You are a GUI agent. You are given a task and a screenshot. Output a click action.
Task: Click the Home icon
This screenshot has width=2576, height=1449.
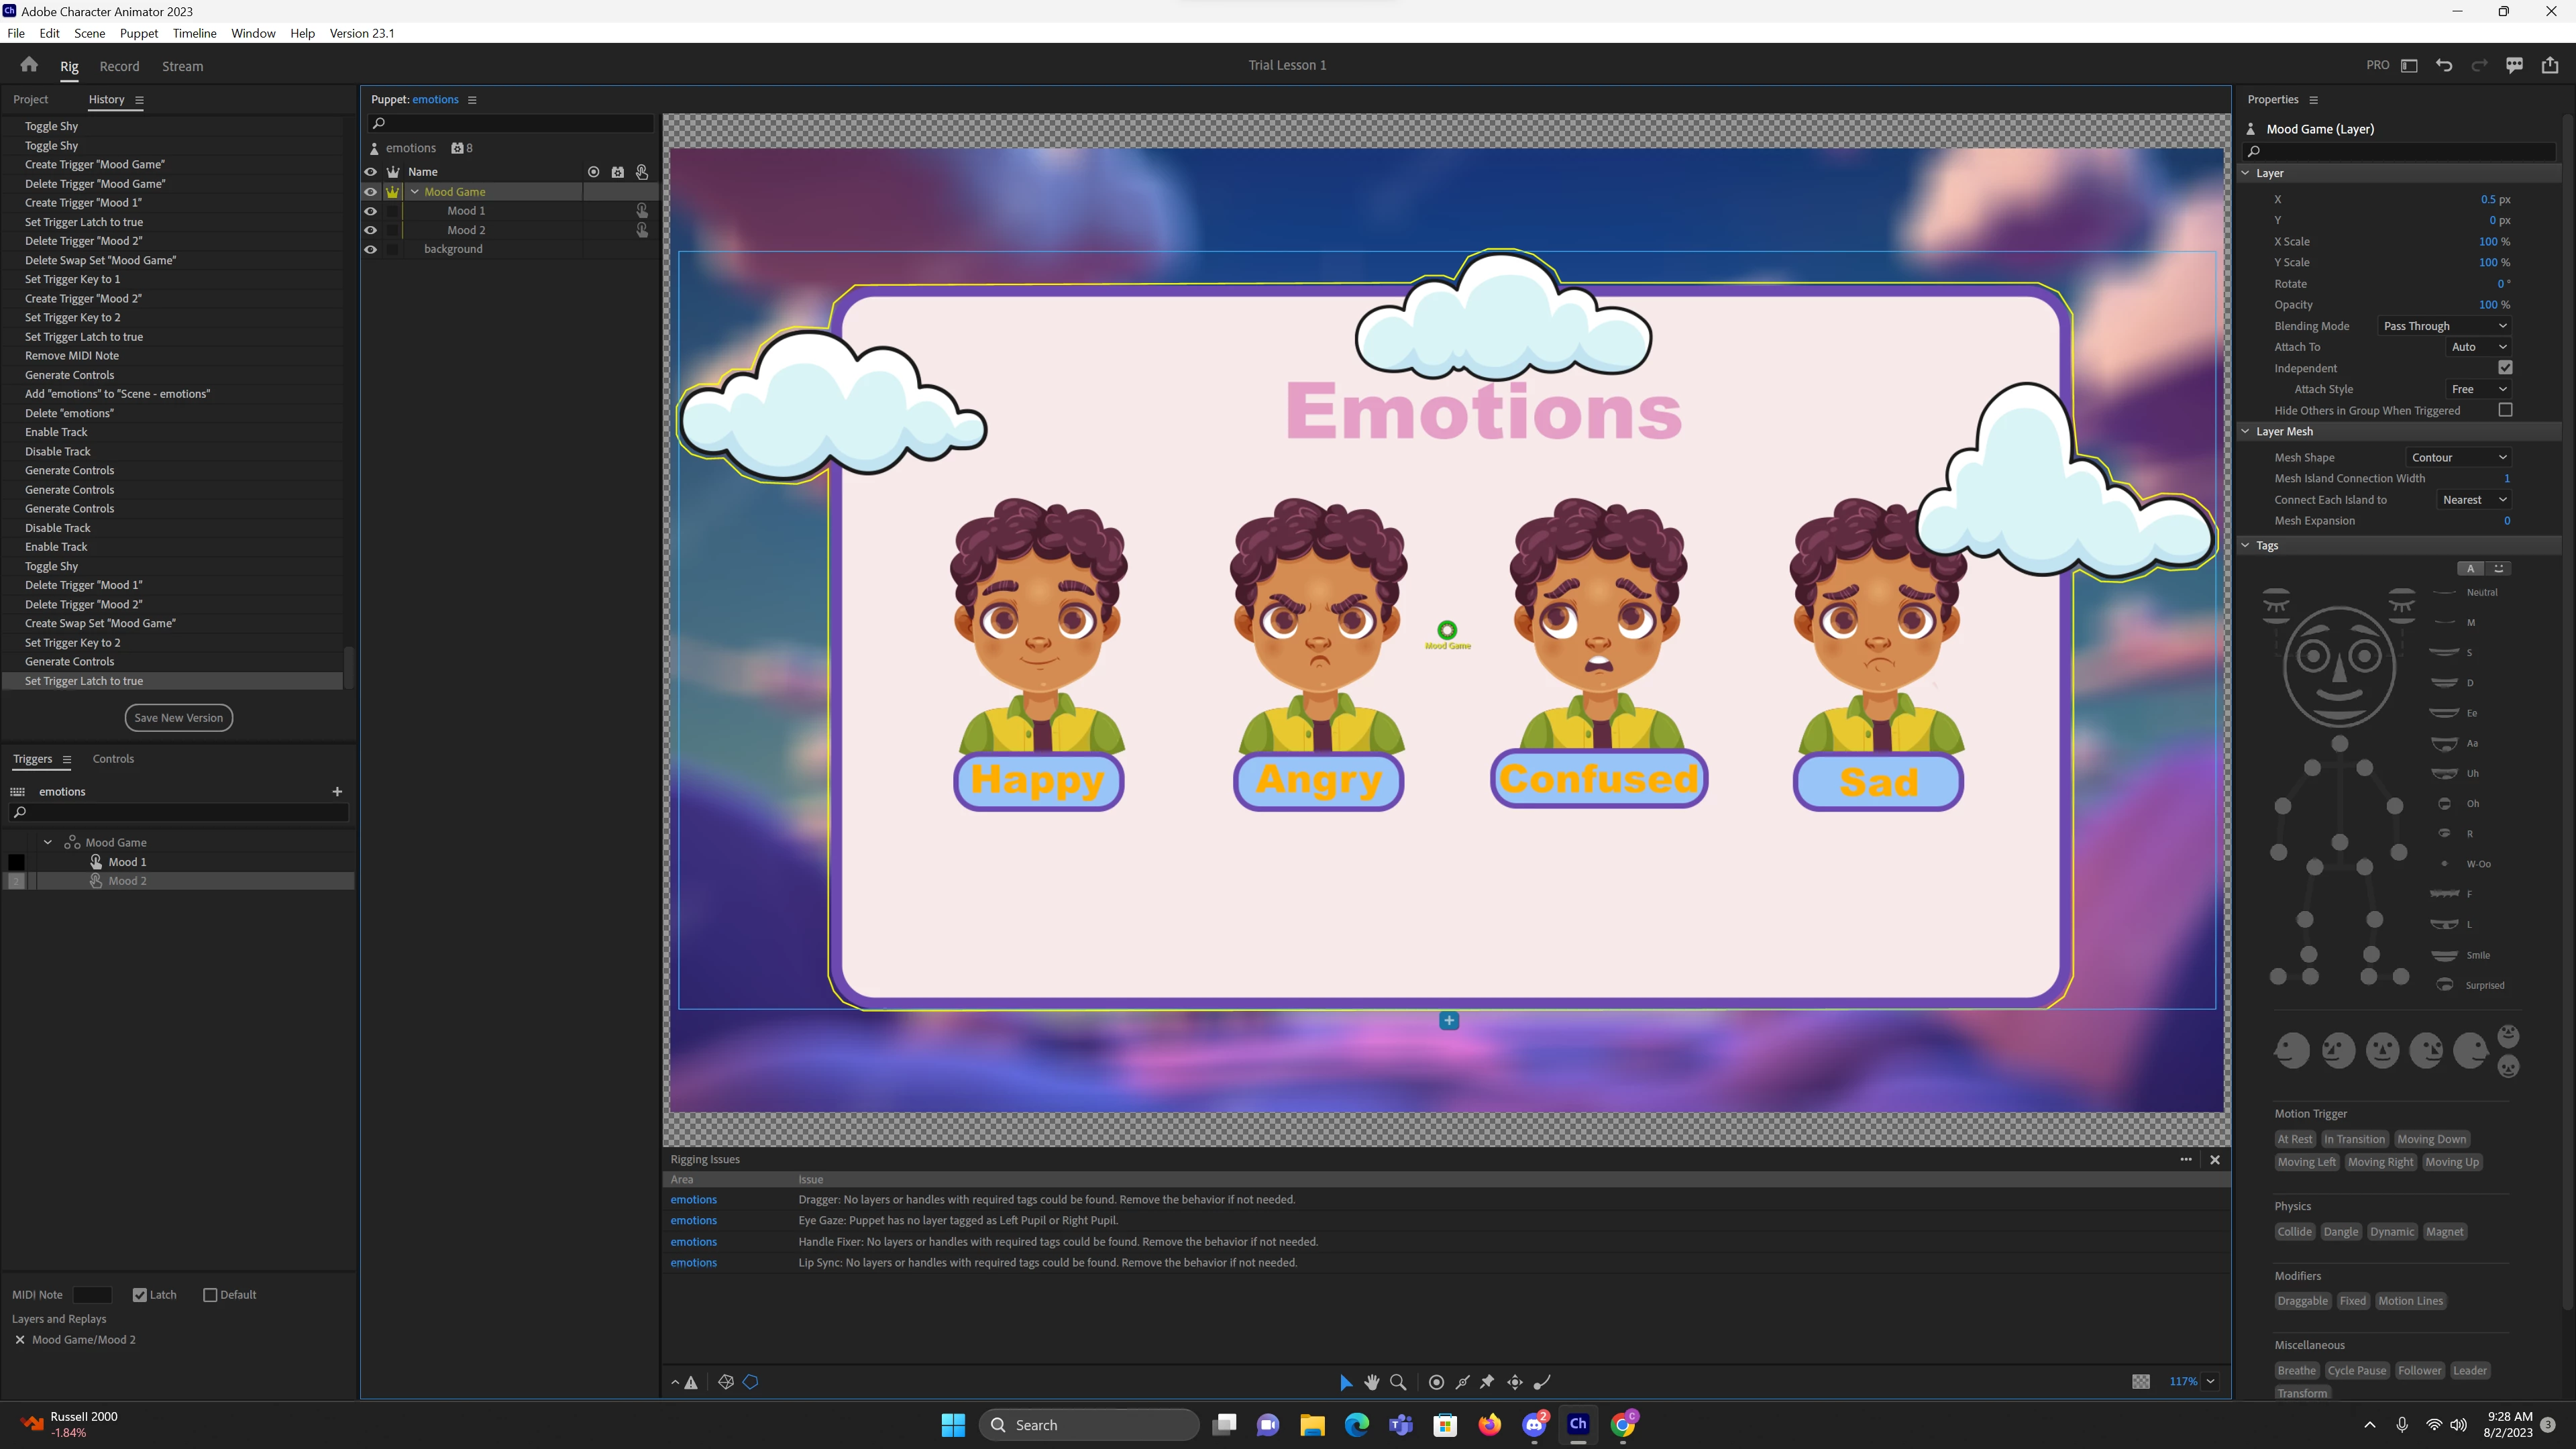[29, 65]
